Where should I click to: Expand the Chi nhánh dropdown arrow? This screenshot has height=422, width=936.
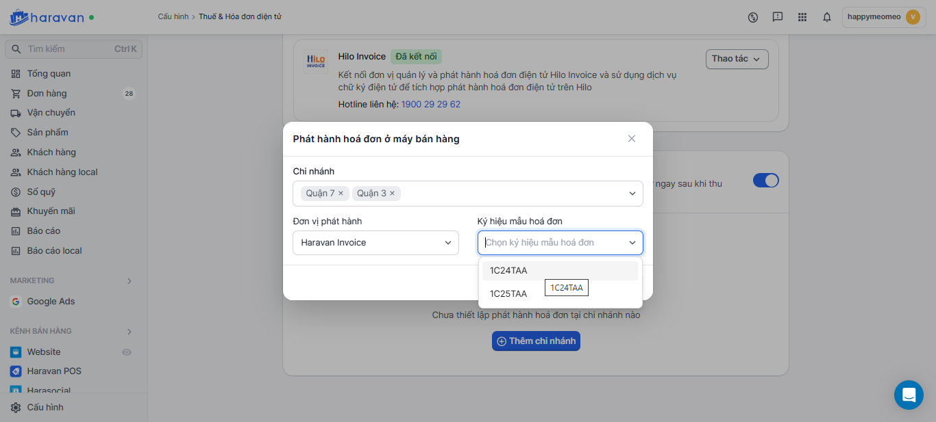coord(632,194)
